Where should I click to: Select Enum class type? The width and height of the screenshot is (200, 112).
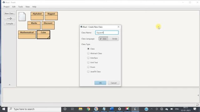click(x=88, y=67)
